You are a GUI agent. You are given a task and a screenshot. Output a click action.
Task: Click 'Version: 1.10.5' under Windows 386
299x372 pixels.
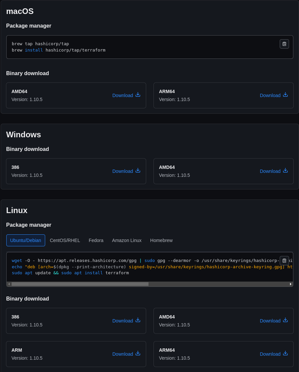pos(27,175)
